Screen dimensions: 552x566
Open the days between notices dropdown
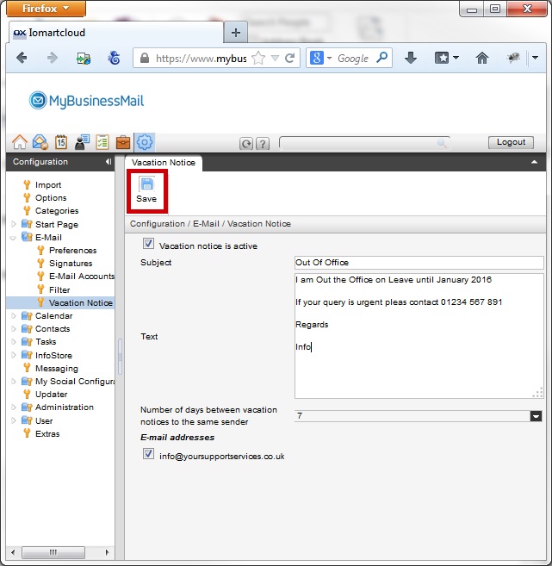536,416
